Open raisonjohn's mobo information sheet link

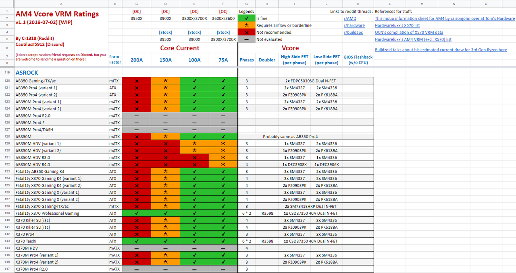click(x=445, y=18)
